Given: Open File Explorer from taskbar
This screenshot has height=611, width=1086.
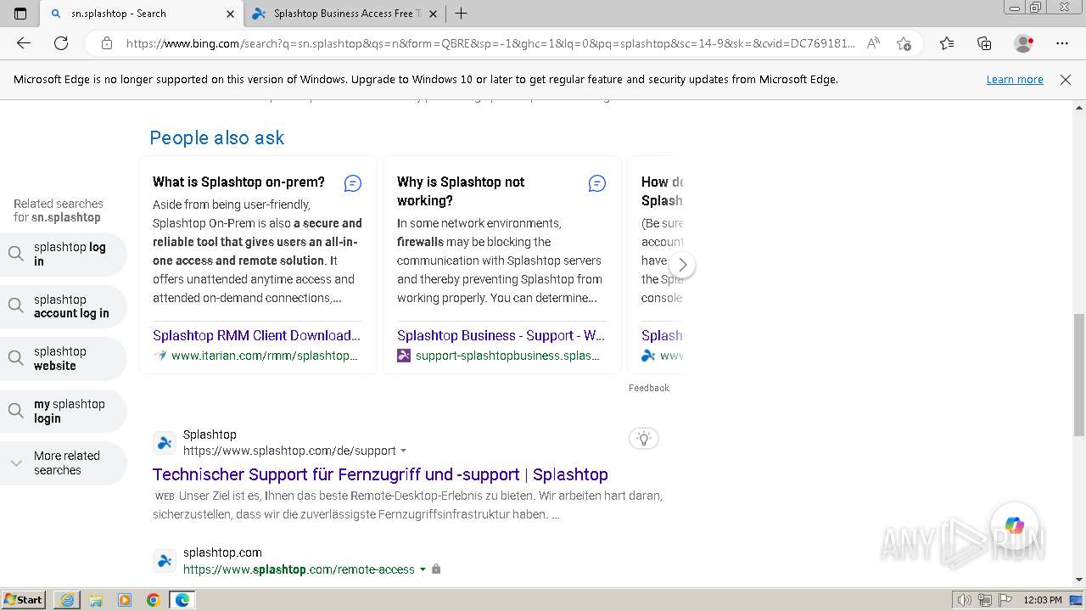Looking at the screenshot, I should [96, 600].
